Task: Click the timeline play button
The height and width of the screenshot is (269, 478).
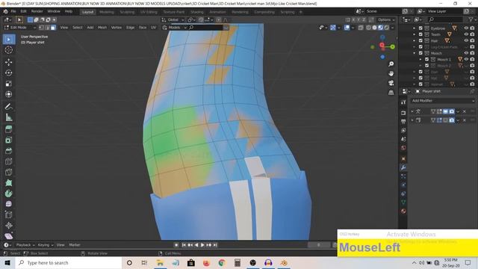Action: pyautogui.click(x=202, y=245)
